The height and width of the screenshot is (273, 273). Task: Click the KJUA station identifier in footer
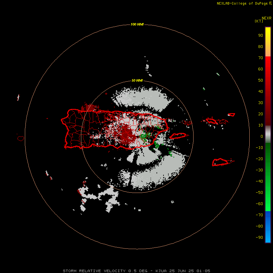point(162,271)
